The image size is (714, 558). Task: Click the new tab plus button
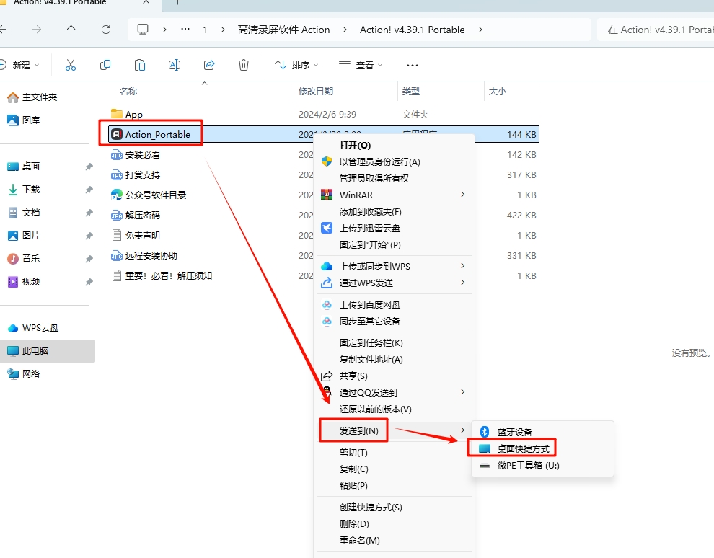coord(177,6)
